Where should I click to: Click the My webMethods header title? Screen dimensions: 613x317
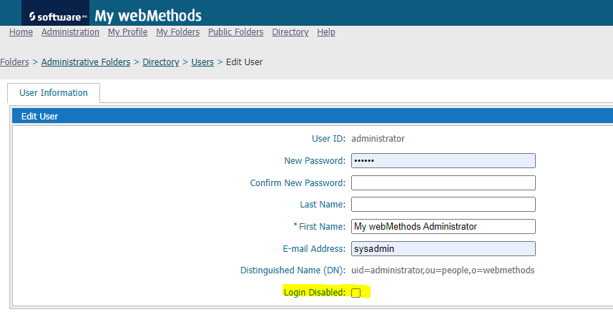pyautogui.click(x=148, y=16)
